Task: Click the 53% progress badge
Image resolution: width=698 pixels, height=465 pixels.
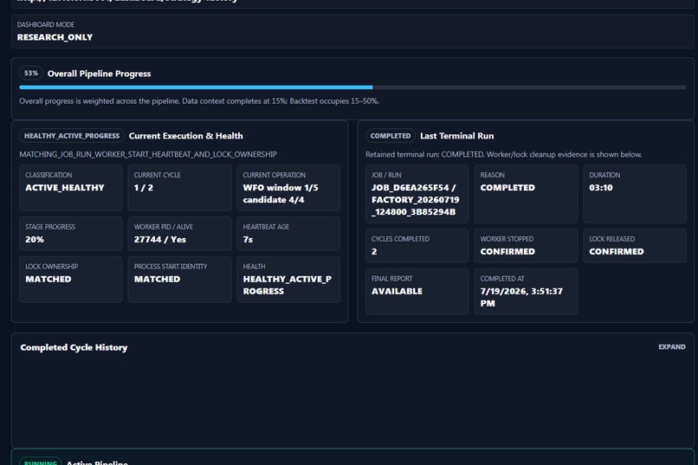Action: pyautogui.click(x=30, y=73)
